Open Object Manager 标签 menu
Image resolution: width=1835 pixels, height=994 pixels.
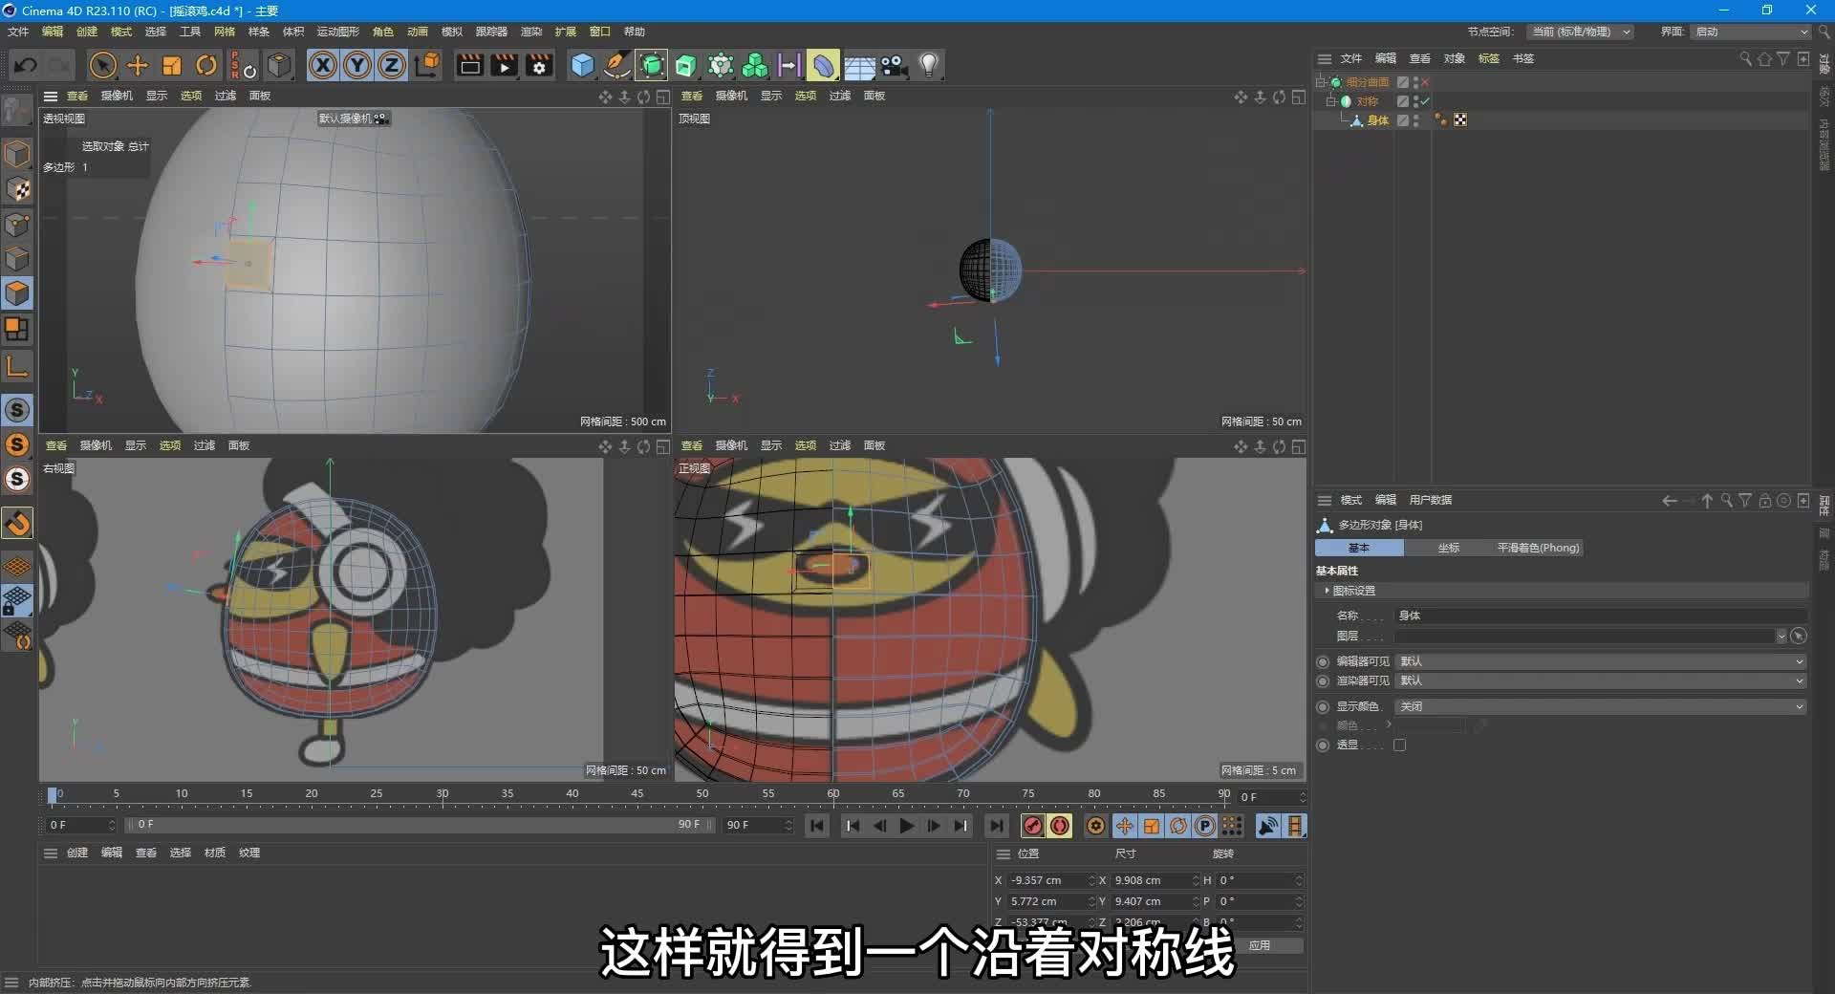(x=1489, y=58)
